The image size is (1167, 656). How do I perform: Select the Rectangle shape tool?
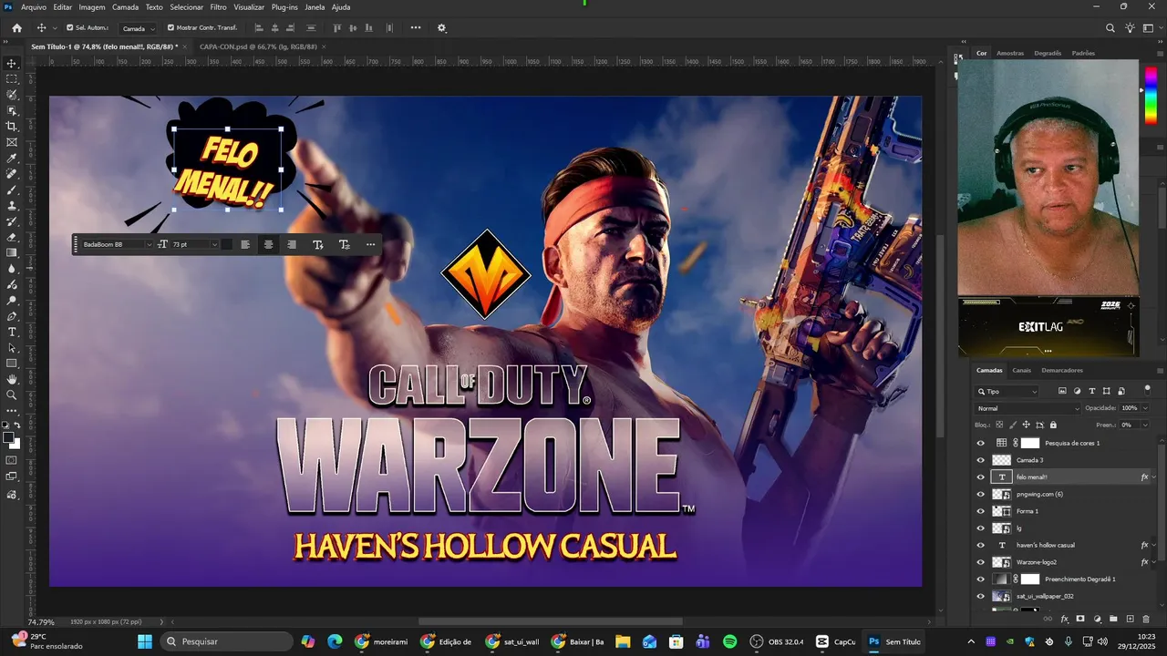tap(12, 364)
